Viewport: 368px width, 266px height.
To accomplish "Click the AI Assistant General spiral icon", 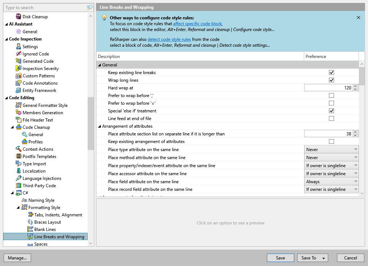I will [19, 32].
